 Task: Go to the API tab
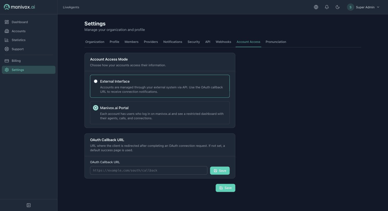click(x=208, y=42)
